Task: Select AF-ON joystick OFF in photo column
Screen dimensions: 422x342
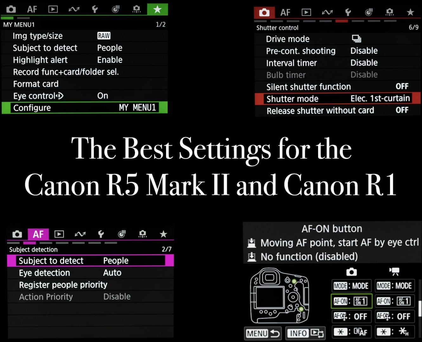Action: click(x=351, y=316)
